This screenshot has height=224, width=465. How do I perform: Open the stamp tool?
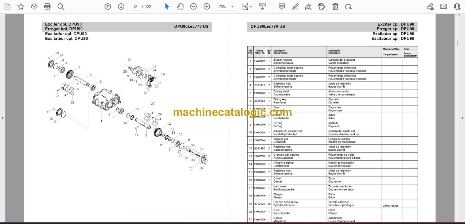322,6
